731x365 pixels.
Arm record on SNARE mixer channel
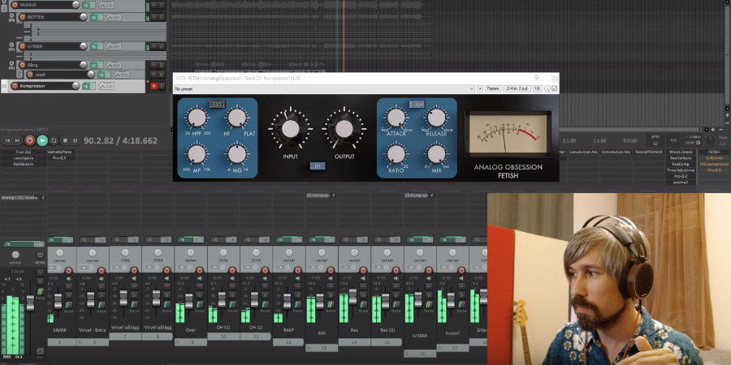pyautogui.click(x=68, y=270)
